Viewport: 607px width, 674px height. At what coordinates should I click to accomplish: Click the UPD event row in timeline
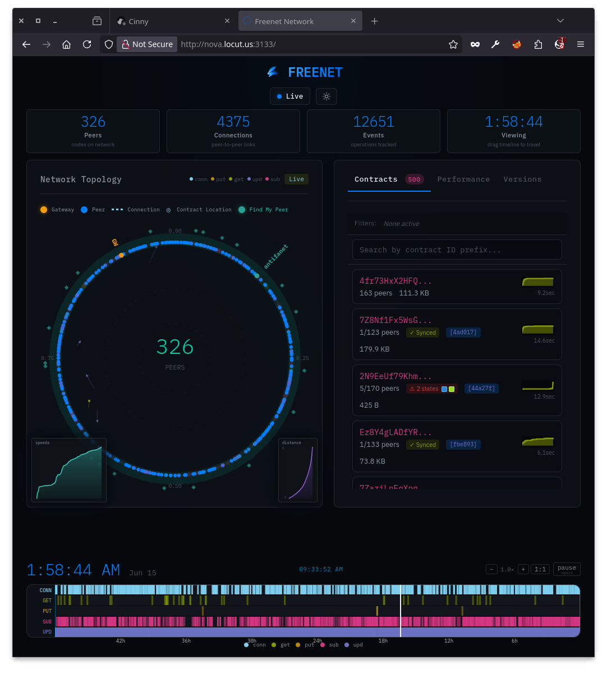point(318,632)
